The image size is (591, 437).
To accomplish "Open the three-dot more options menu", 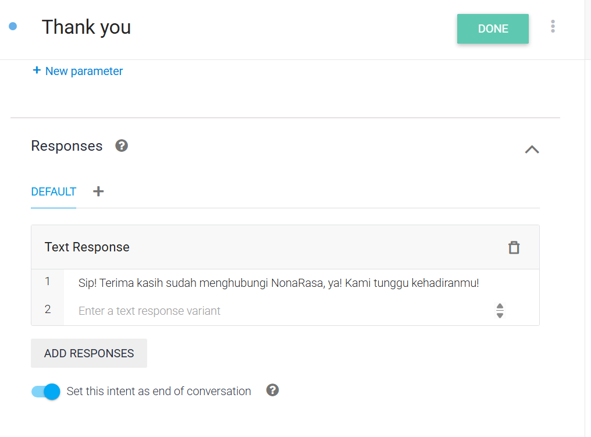I will point(553,26).
